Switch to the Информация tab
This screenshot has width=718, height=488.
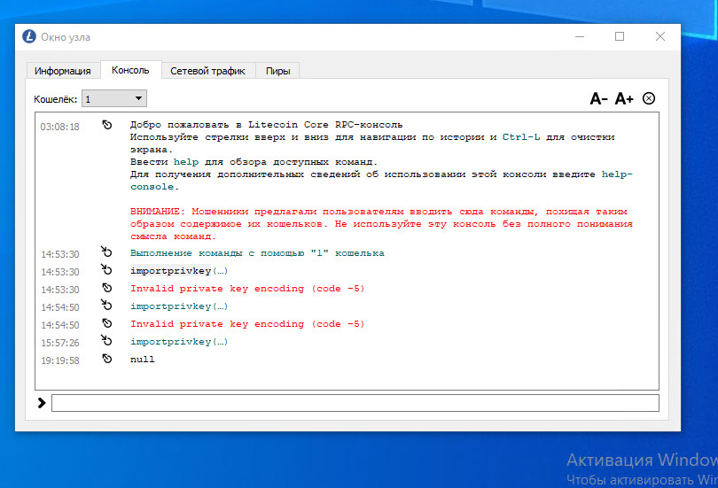63,71
